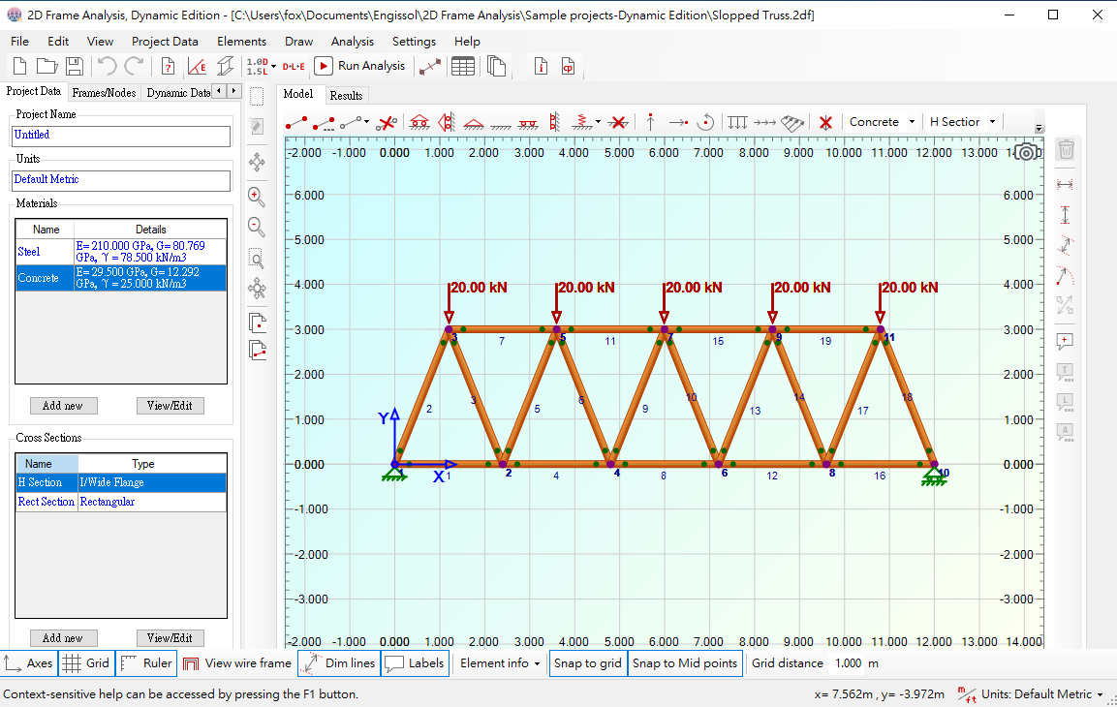Toggle Labels visibility

414,663
